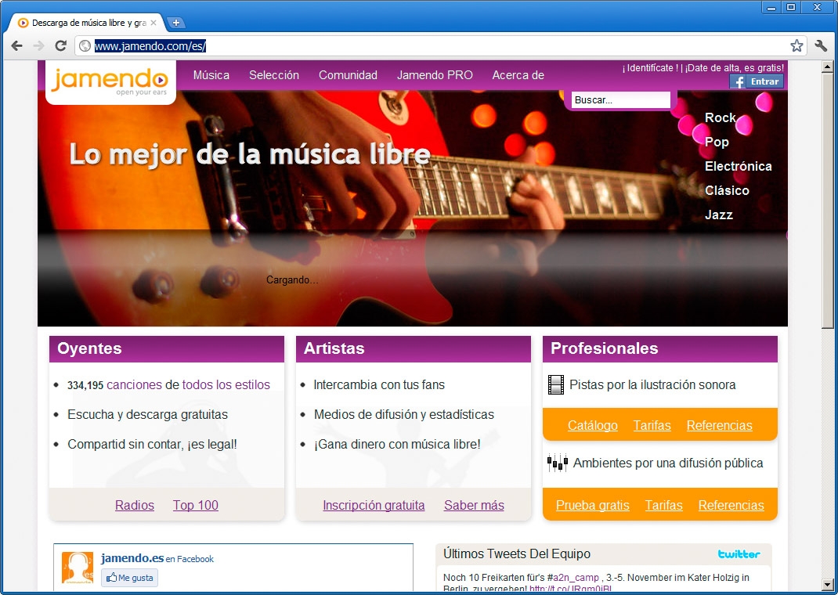The width and height of the screenshot is (838, 595).
Task: Click the canciones link
Action: [x=134, y=384]
